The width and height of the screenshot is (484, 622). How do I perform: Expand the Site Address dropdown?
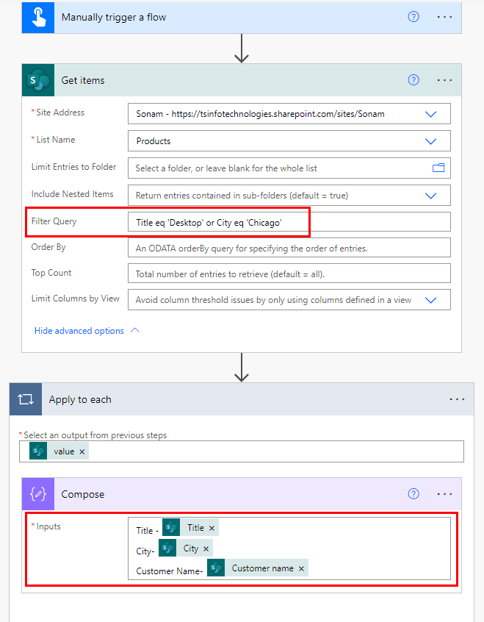431,114
